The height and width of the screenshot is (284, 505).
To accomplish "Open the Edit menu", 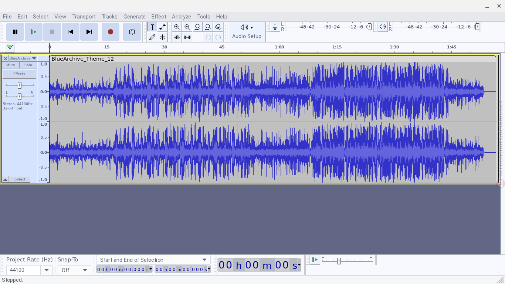I will coord(22,17).
